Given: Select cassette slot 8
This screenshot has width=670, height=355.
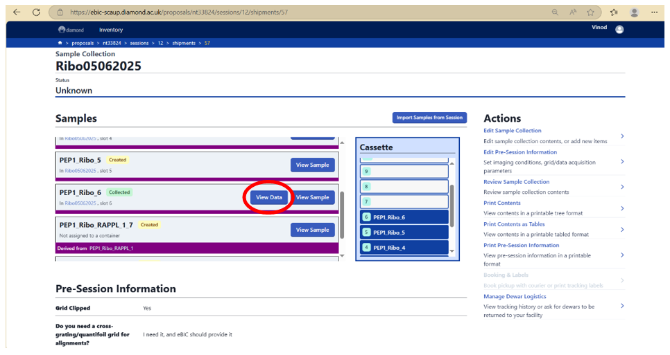Looking at the screenshot, I should [404, 187].
